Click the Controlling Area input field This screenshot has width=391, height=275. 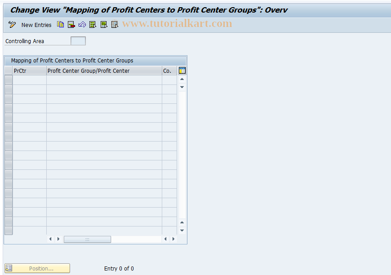[78, 40]
